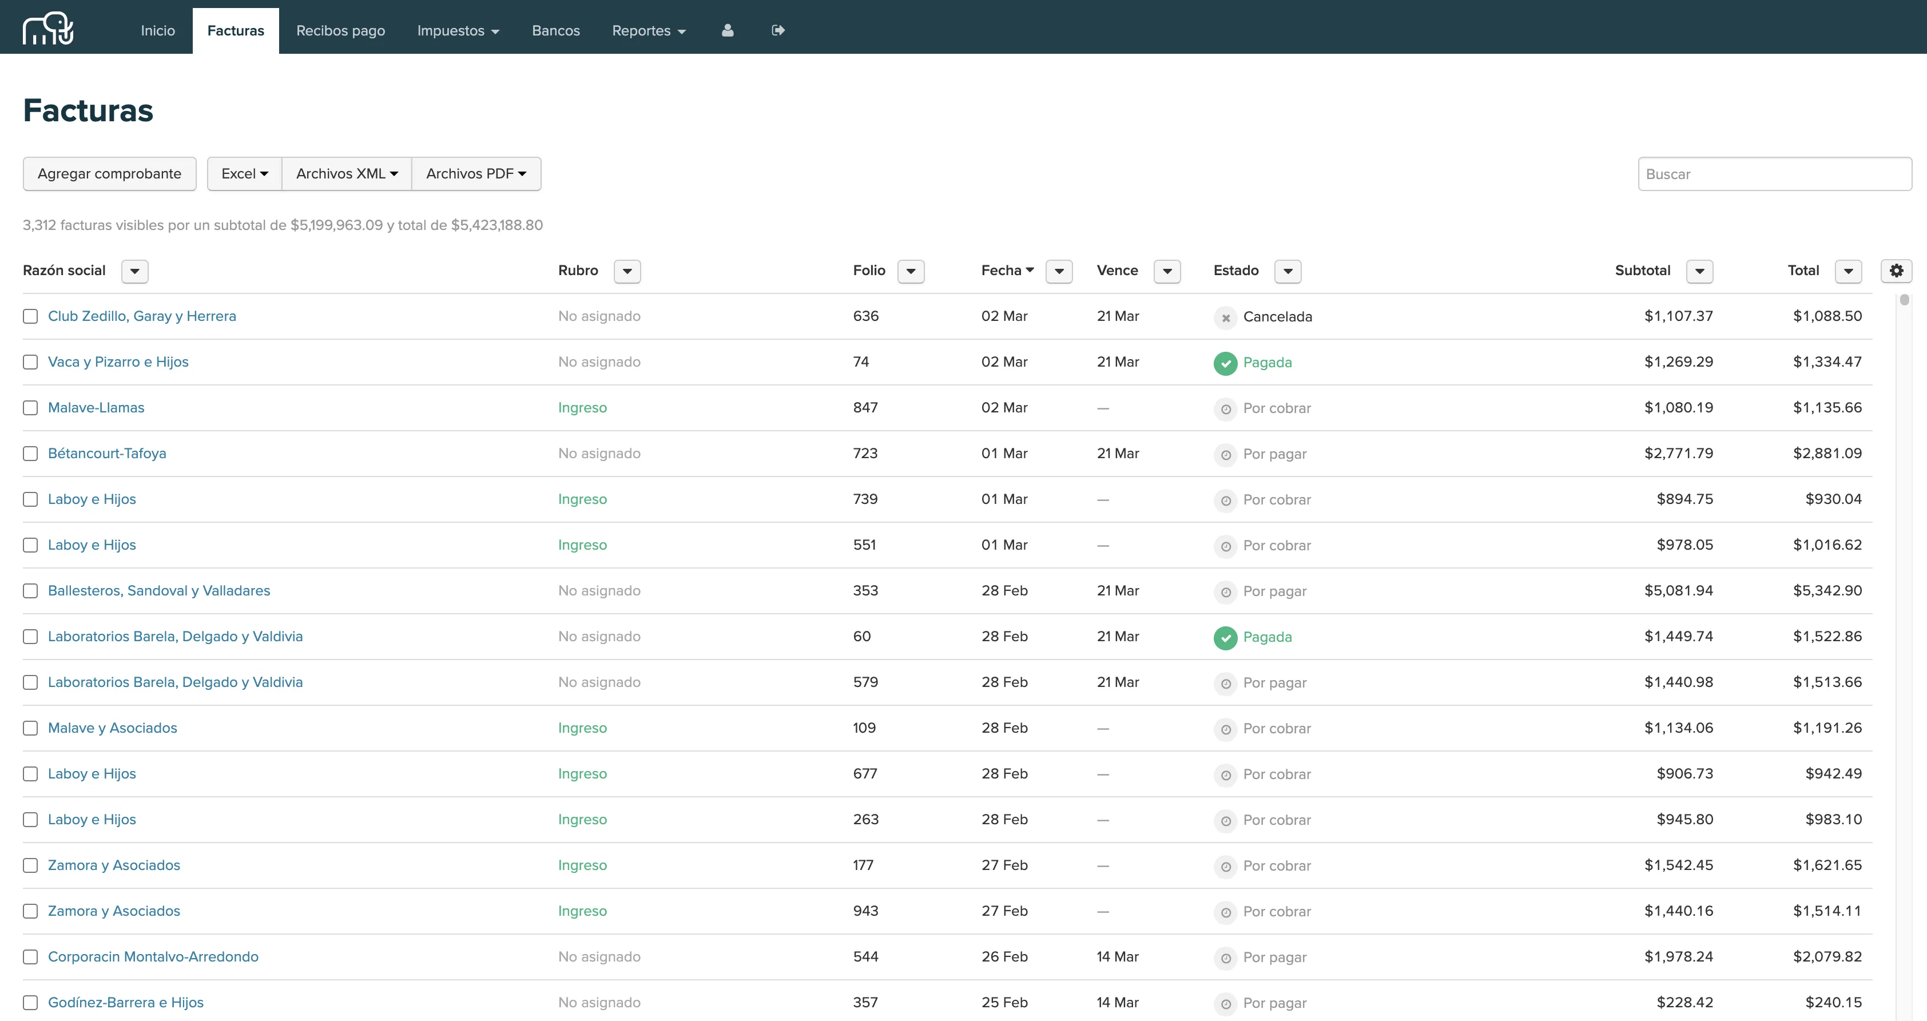
Task: Tick the Malave y Asociados checkbox
Action: point(30,729)
